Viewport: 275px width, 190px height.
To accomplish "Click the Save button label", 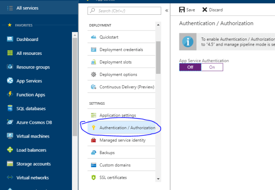I will tap(191, 10).
